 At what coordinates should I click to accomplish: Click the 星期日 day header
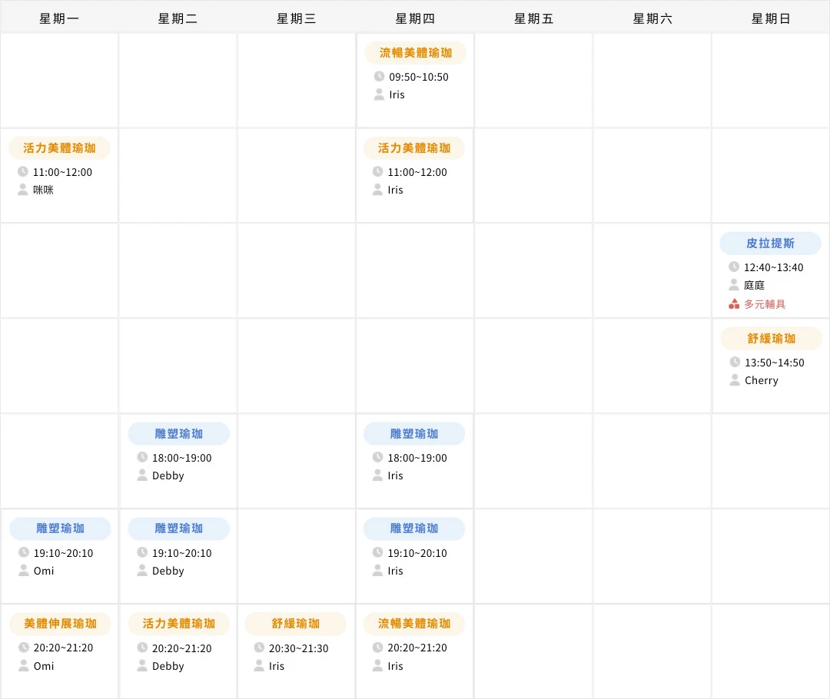coord(770,18)
